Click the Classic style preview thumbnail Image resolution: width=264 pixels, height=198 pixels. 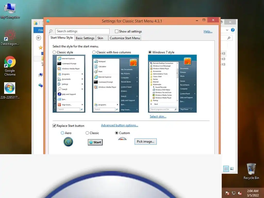69,84
